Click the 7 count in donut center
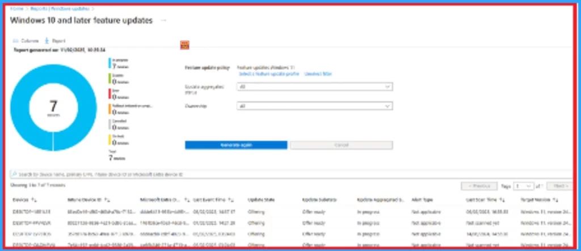 coord(53,106)
